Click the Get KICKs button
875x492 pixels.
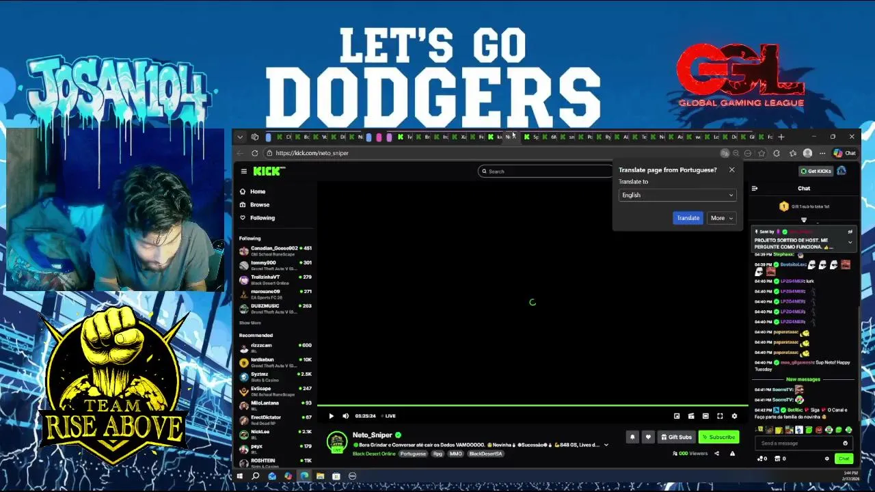(816, 171)
